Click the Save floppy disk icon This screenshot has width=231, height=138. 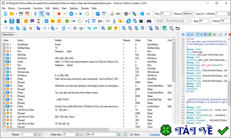point(21,14)
